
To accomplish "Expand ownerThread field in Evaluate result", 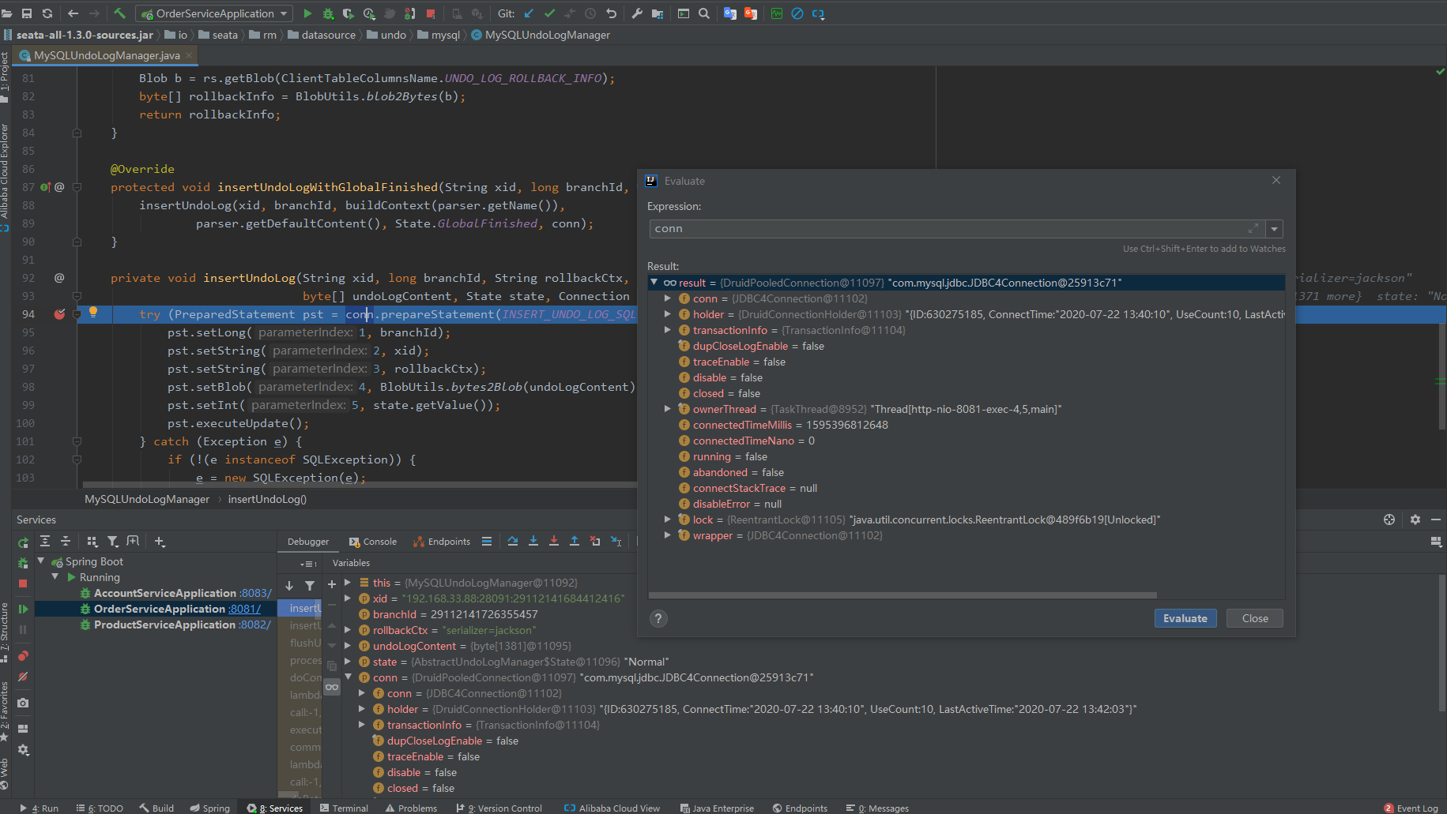I will [x=668, y=409].
